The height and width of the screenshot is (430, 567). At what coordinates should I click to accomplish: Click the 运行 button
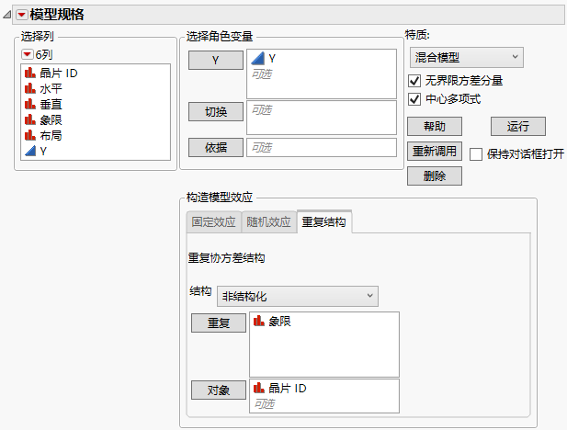pos(518,126)
